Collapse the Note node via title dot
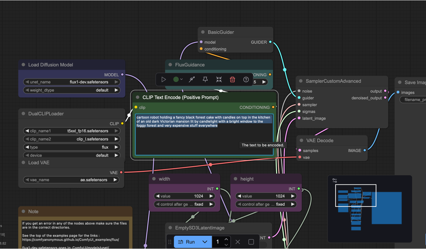 click(x=23, y=211)
